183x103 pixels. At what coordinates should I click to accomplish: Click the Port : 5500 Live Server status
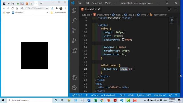144,95
